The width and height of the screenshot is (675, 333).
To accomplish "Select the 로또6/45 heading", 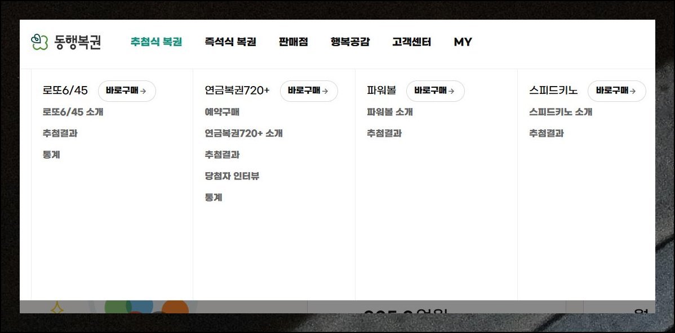I will [65, 91].
